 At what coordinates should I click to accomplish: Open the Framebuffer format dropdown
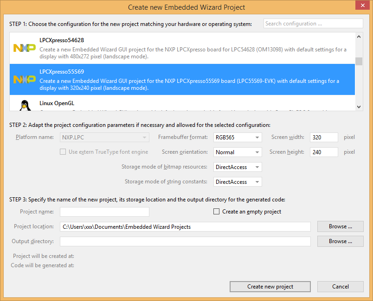tap(238, 138)
